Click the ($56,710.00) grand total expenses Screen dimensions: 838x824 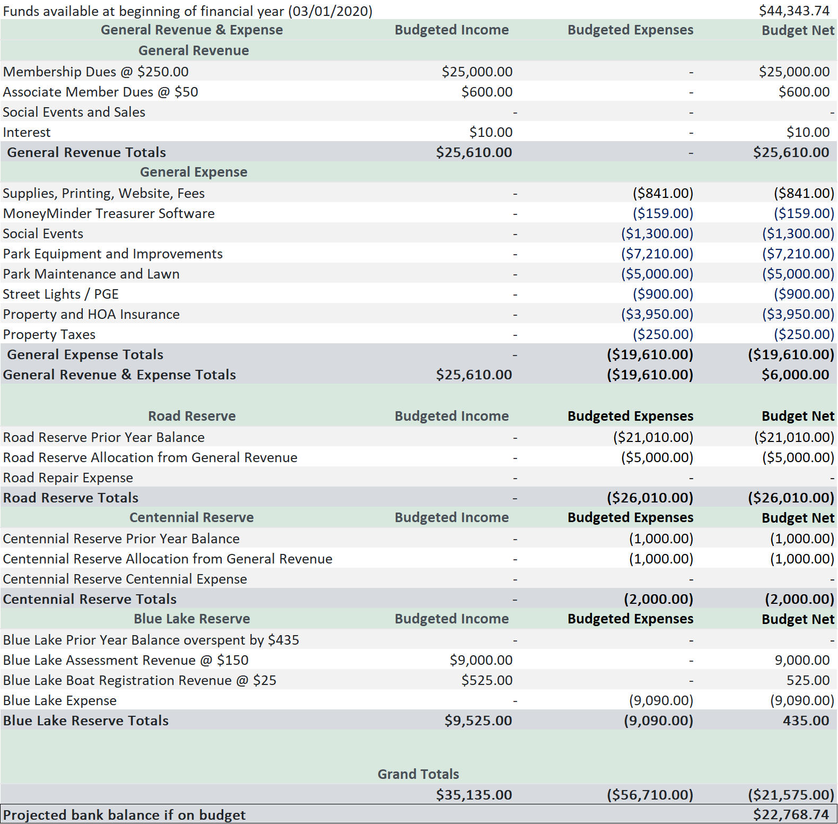(x=650, y=795)
